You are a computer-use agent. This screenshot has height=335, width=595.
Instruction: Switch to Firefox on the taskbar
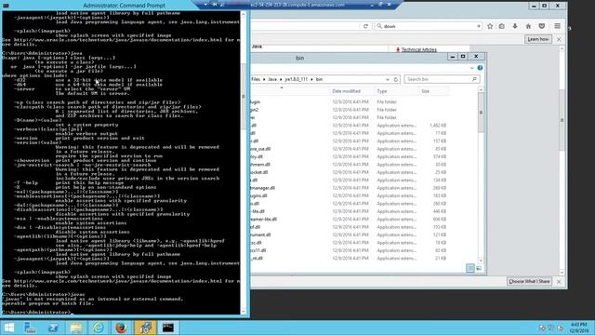click(122, 328)
